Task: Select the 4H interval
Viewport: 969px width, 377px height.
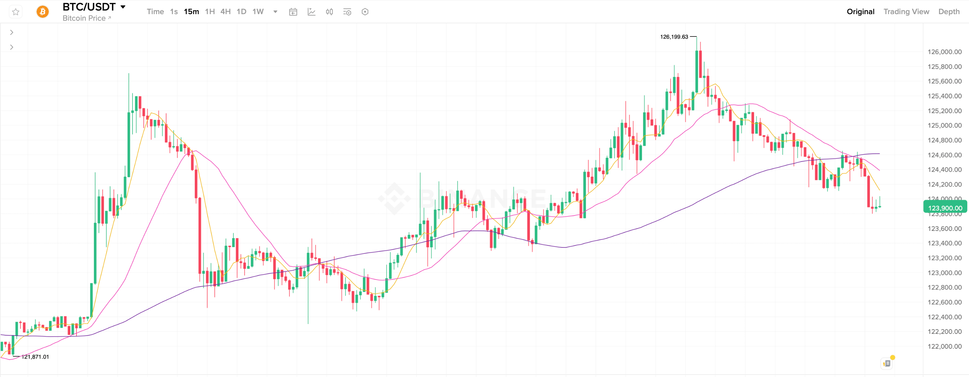Action: tap(225, 12)
